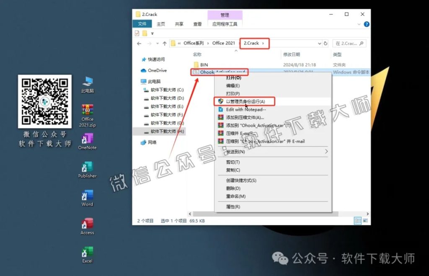The image size is (429, 276).
Task: Choose 以管理员身份运行(A) from the context menu
Action: point(245,101)
